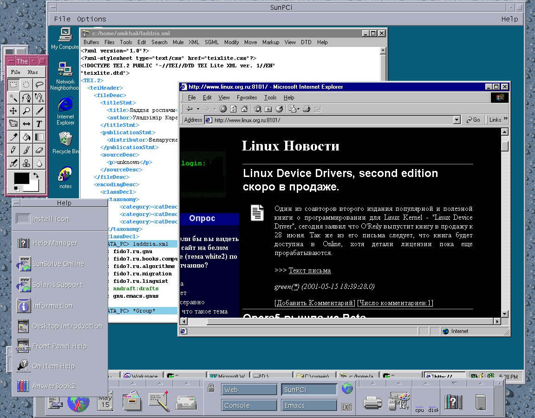
Task: Click the EXIT icon on front panel
Action: click(x=346, y=407)
